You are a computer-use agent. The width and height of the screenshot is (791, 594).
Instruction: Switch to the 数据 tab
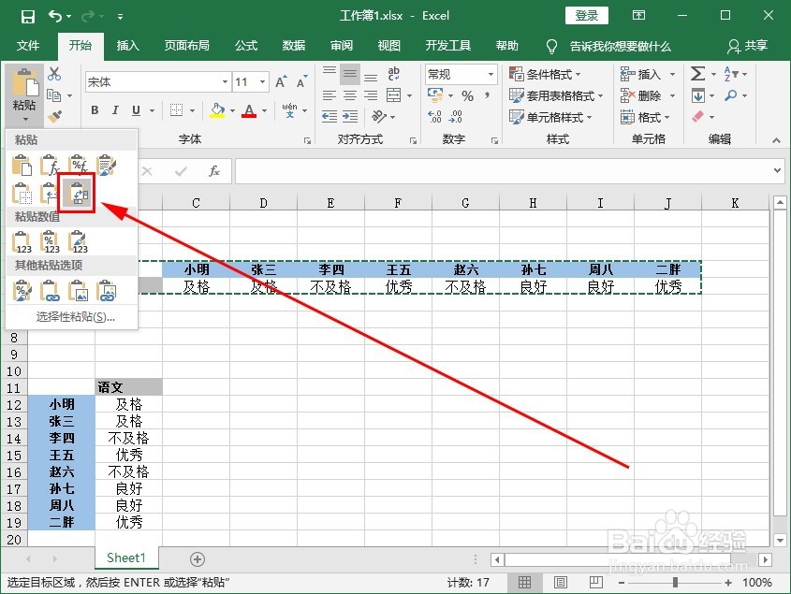click(x=294, y=46)
